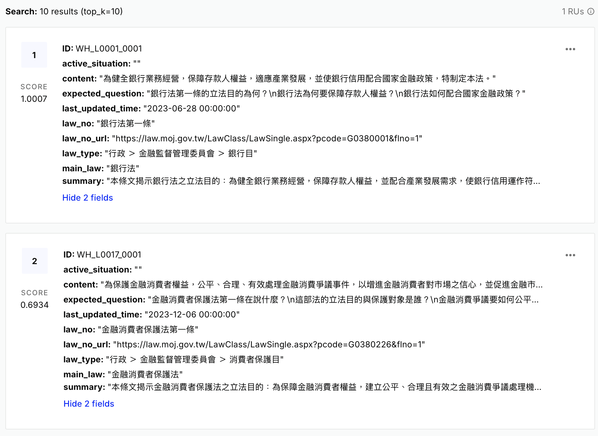Click the ID WH_L0017_0001 text
The height and width of the screenshot is (436, 598).
(x=109, y=255)
